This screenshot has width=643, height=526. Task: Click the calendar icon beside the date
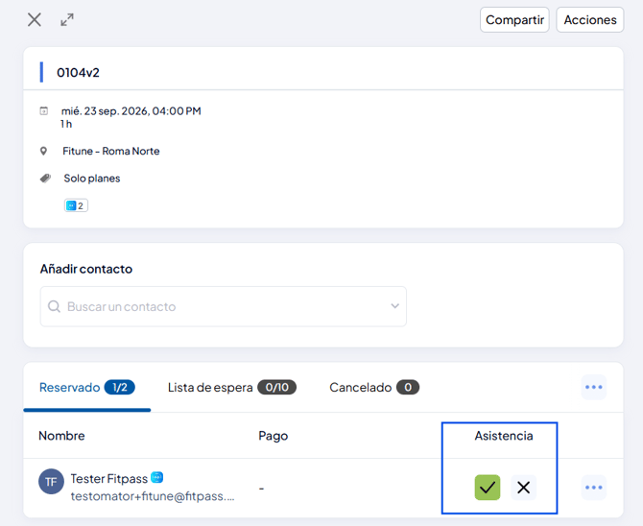[44, 110]
